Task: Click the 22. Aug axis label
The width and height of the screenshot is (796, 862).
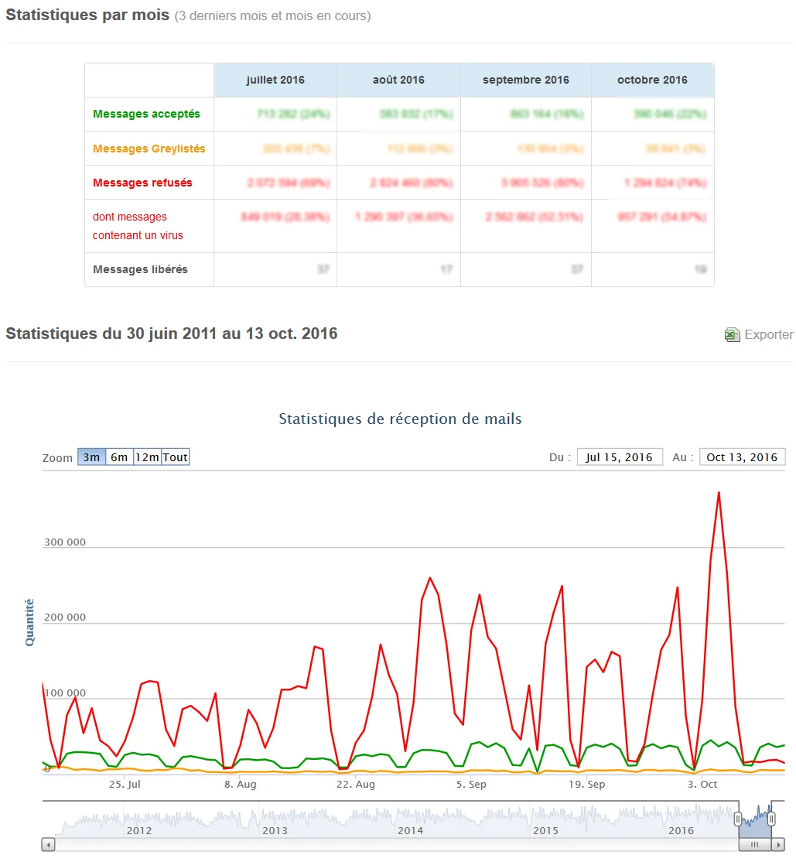Action: pos(356,785)
